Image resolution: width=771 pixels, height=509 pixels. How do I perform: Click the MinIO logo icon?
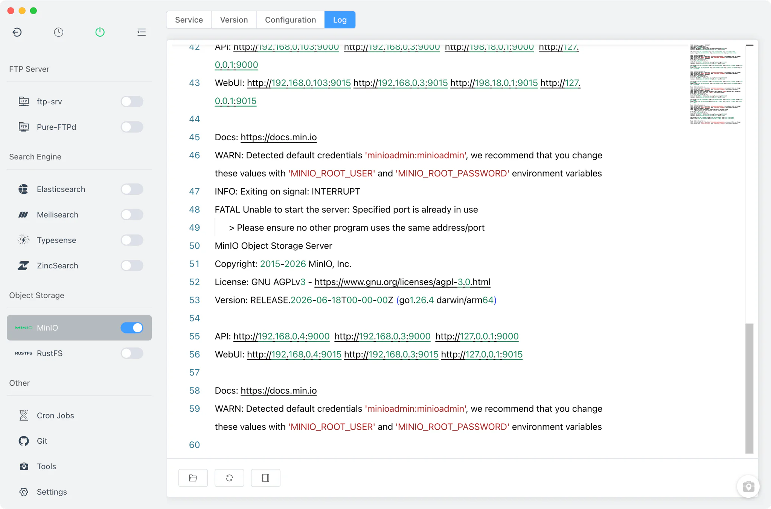click(x=24, y=328)
